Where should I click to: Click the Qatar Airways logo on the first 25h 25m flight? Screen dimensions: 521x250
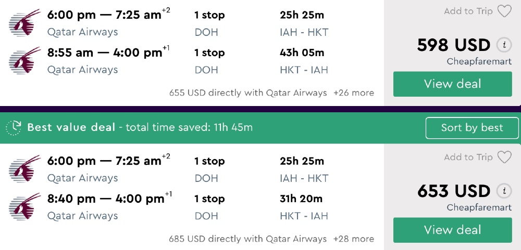click(25, 22)
